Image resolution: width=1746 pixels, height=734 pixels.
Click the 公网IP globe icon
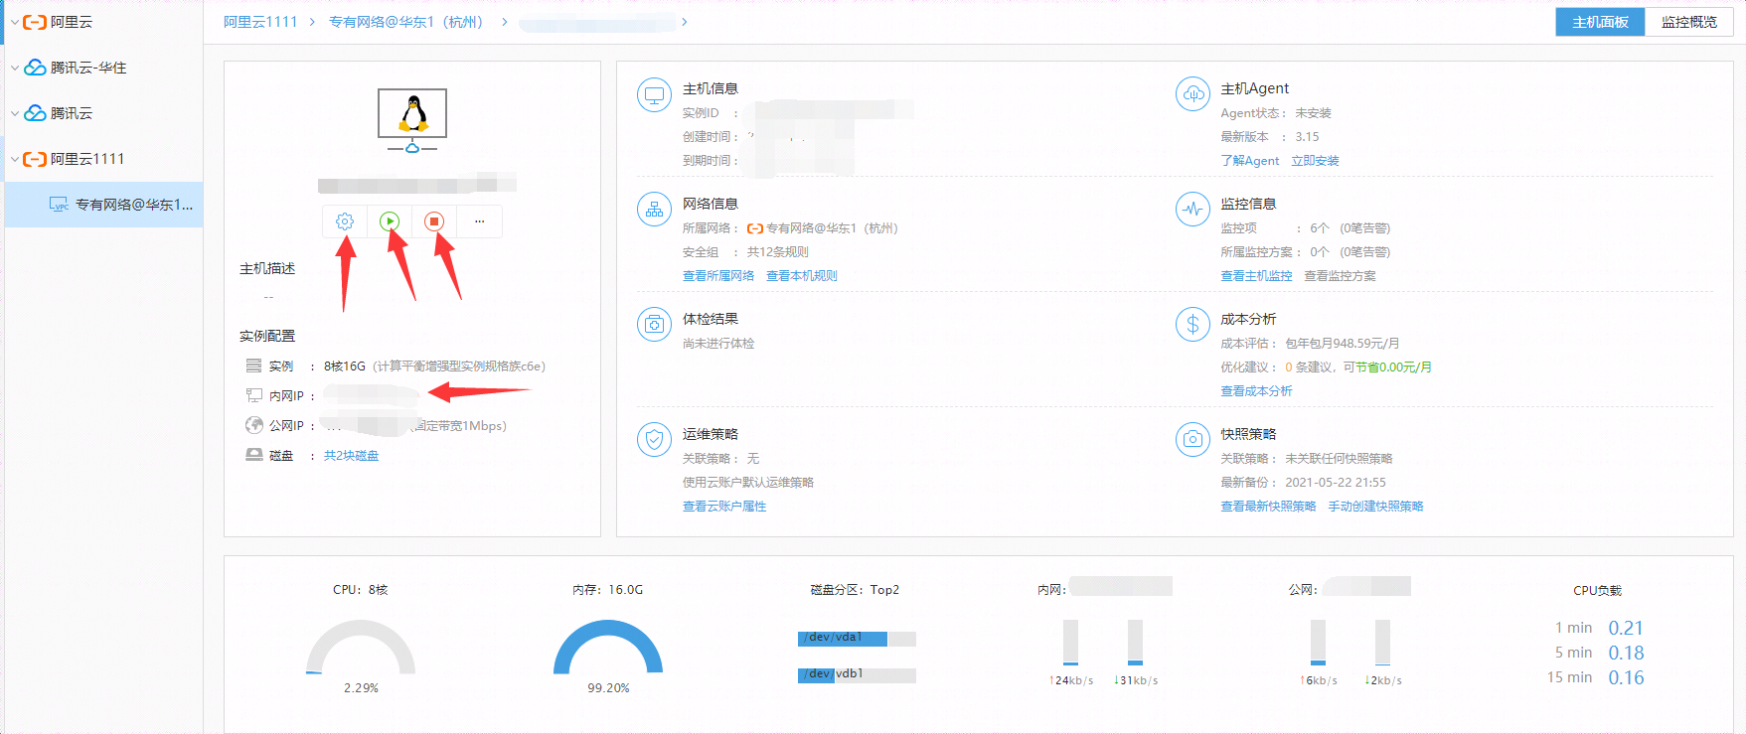pyautogui.click(x=254, y=425)
